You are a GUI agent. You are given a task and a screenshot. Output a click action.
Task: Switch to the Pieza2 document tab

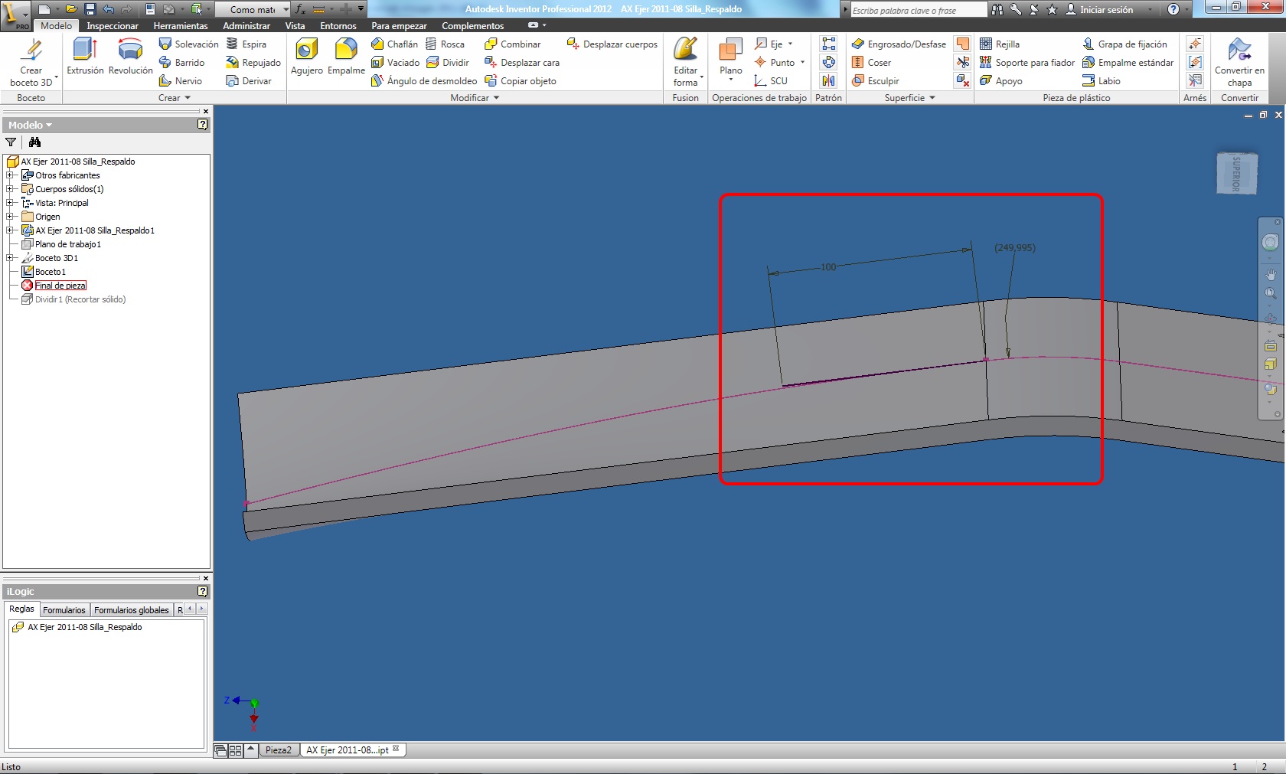click(278, 750)
